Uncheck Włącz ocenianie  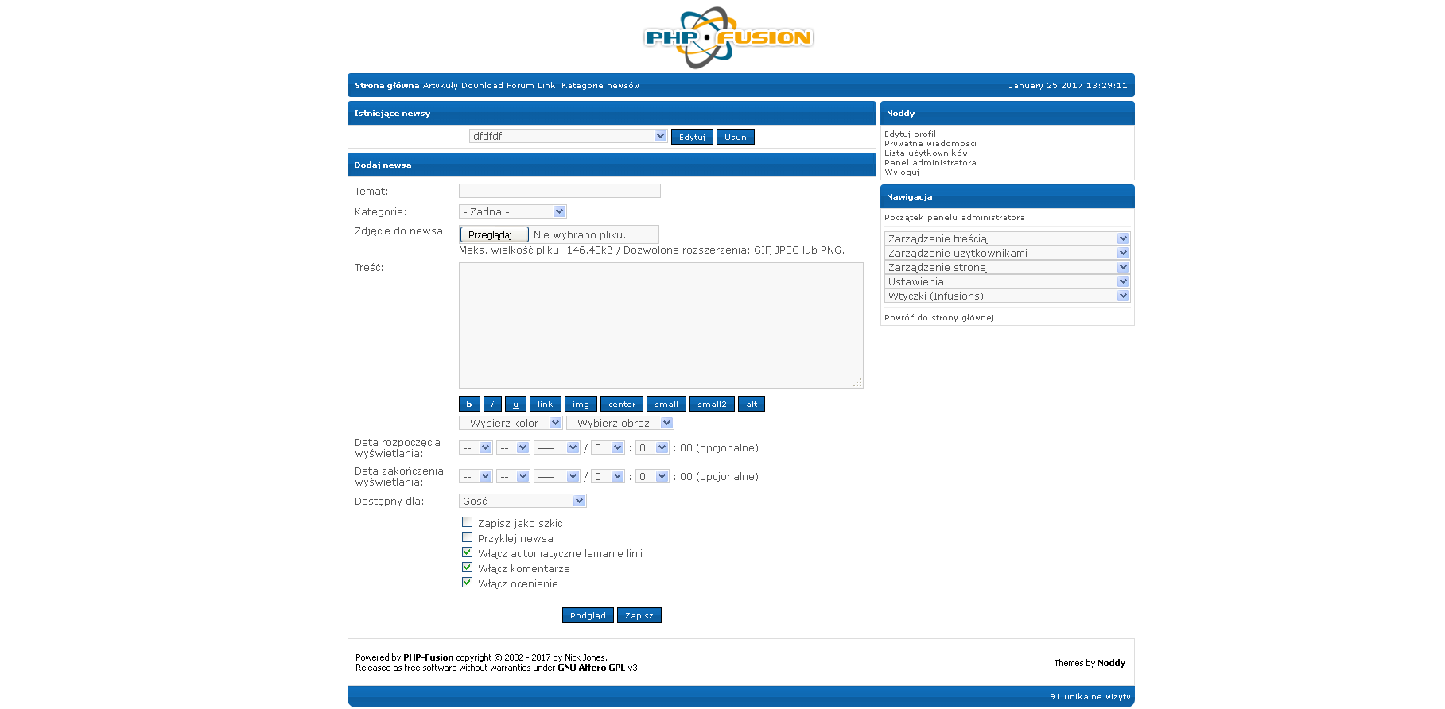pos(468,583)
